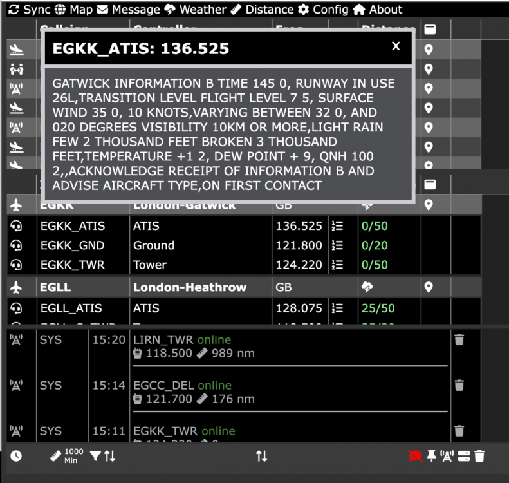Image resolution: width=509 pixels, height=483 pixels.
Task: Click the headset icon for EGKK_TWR
Action: [x=17, y=265]
